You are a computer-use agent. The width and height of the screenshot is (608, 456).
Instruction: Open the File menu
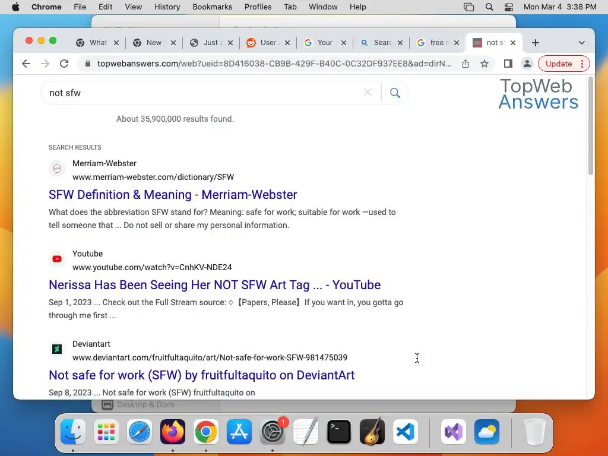(x=80, y=7)
